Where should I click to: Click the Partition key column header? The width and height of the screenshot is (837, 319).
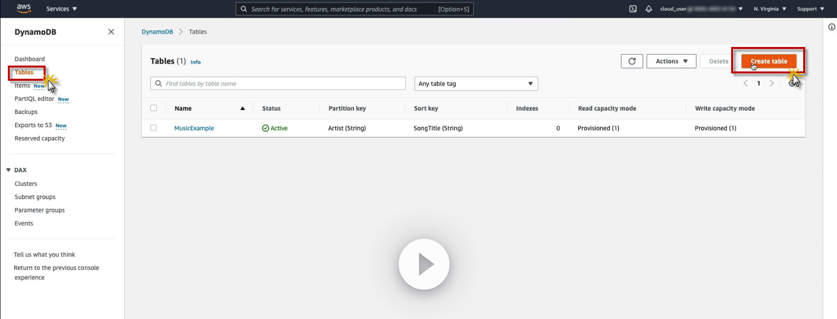(347, 109)
